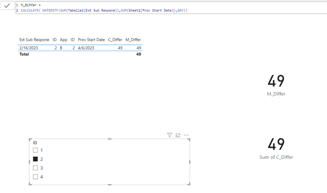Click the Prov Start Date column header
The image size is (327, 193).
pos(91,40)
